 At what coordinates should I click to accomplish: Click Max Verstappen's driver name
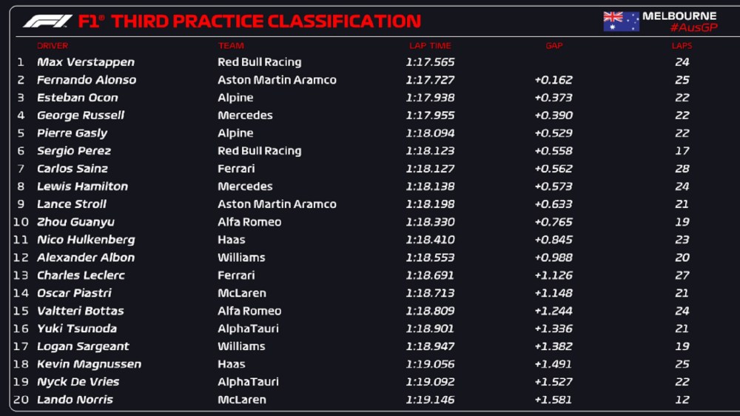point(86,62)
